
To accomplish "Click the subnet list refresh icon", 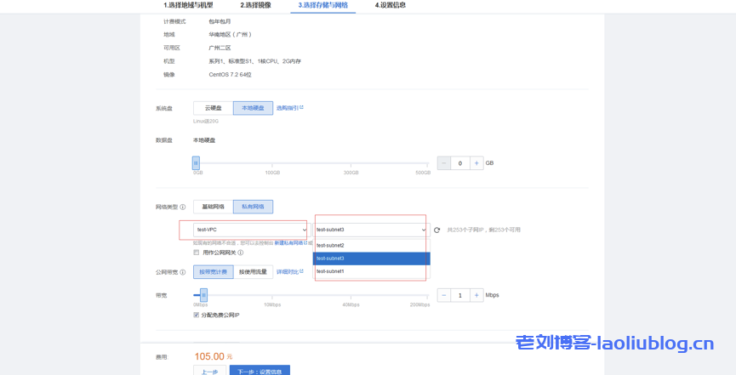I will 436,230.
